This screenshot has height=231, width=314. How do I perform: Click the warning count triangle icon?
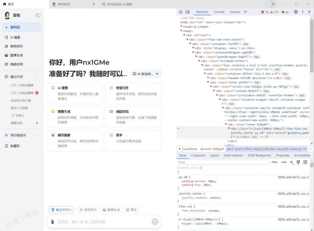tap(272, 12)
